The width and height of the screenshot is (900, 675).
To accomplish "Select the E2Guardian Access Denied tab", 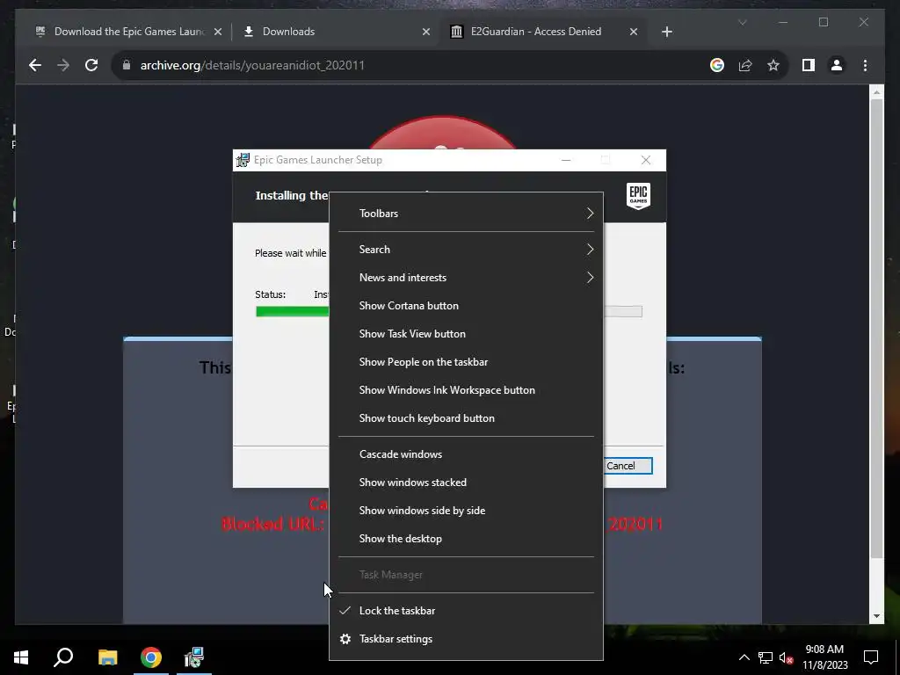I will click(543, 32).
